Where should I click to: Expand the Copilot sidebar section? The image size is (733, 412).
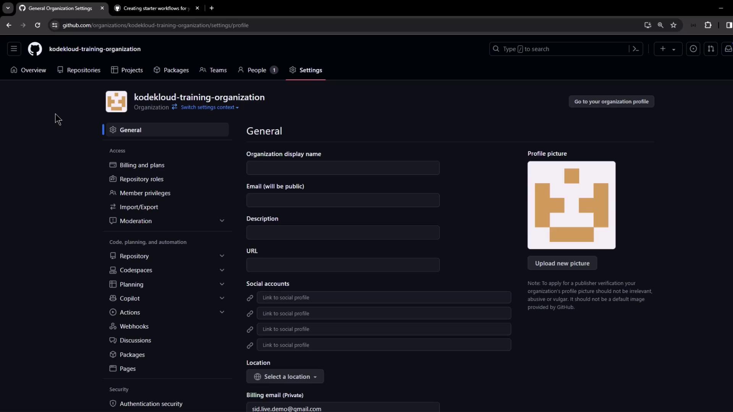[x=222, y=298]
